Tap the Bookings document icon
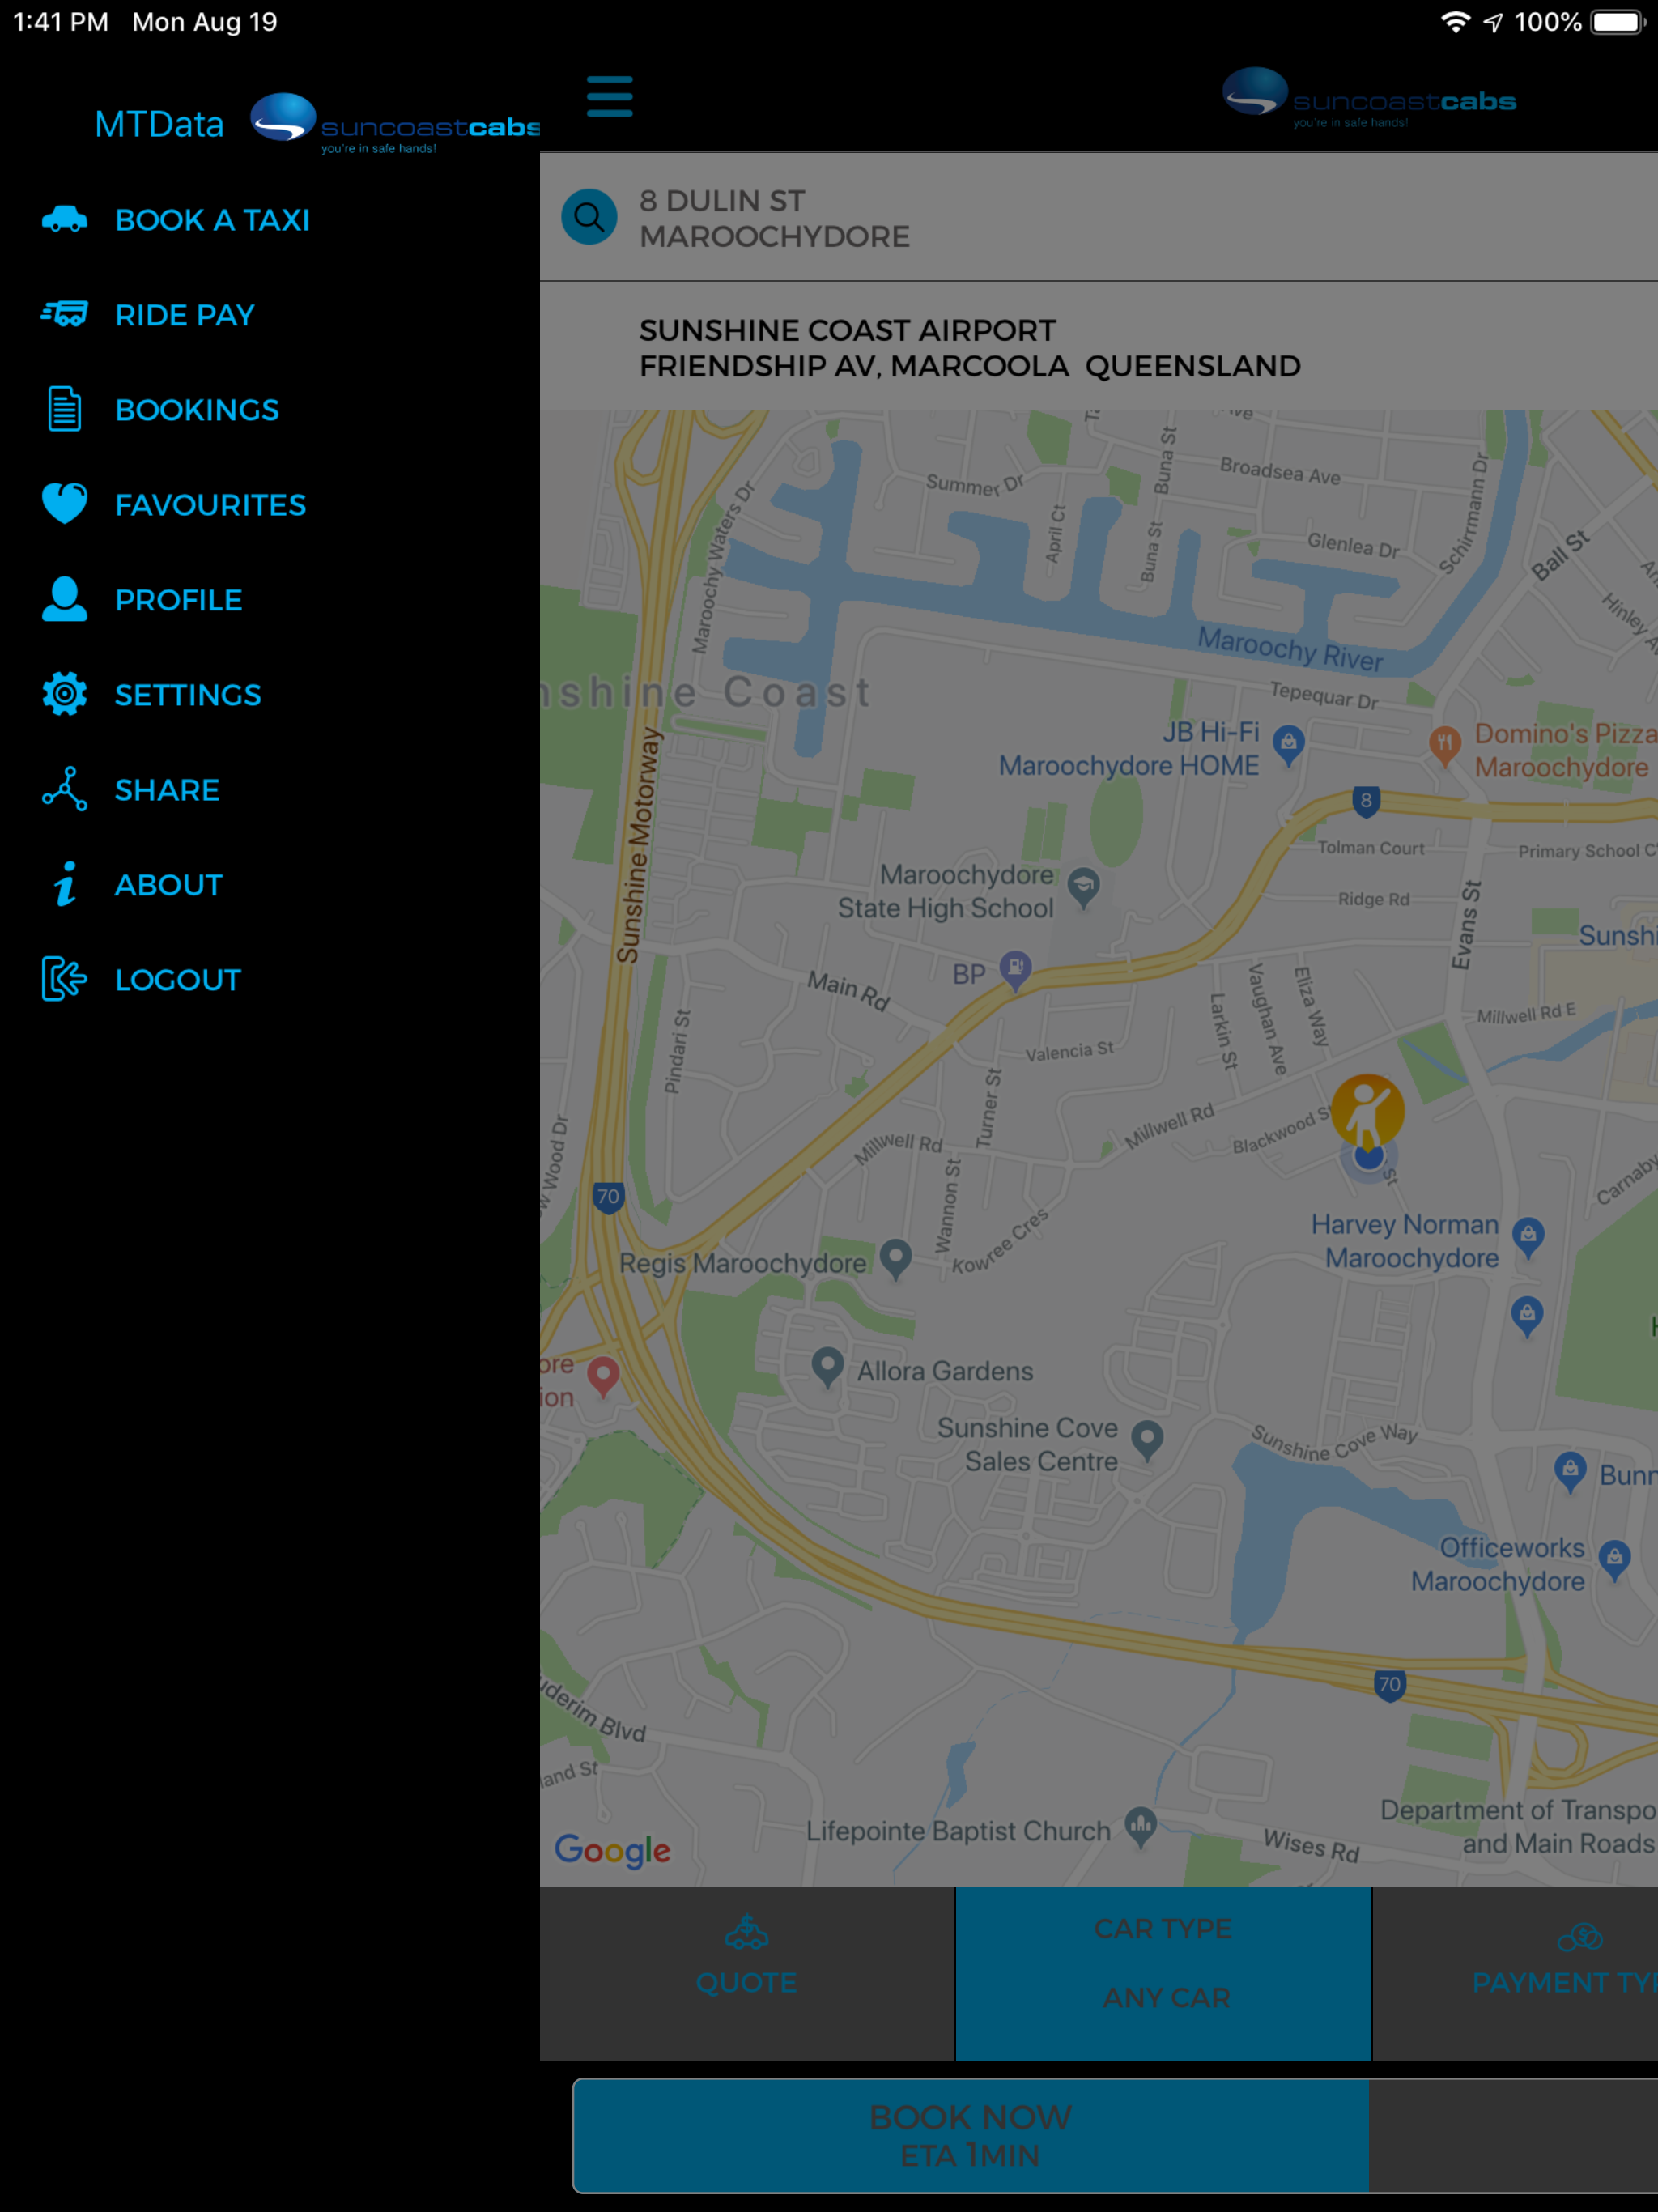Image resolution: width=1658 pixels, height=2212 pixels. click(x=65, y=409)
